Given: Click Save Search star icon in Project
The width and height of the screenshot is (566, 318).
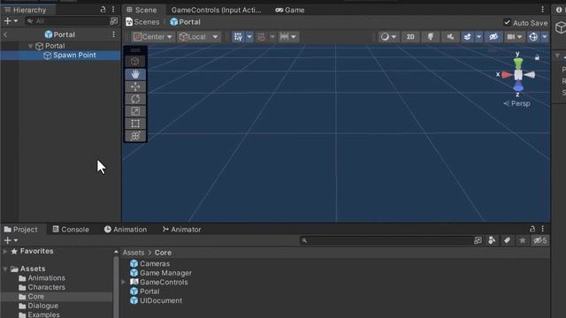Looking at the screenshot, I should click(x=523, y=240).
